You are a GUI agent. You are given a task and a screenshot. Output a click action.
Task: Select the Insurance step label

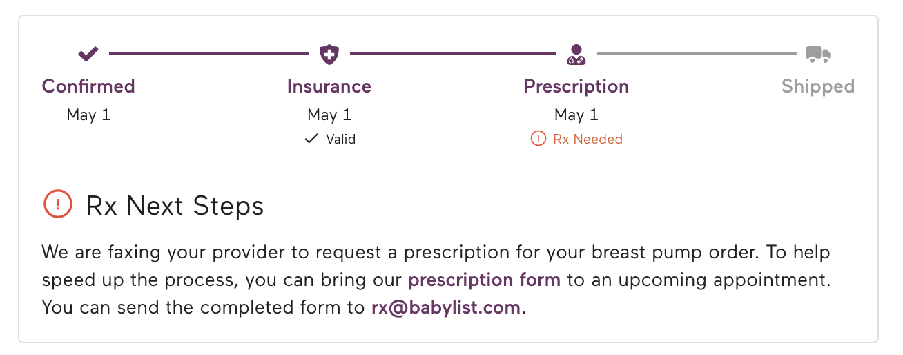click(329, 86)
